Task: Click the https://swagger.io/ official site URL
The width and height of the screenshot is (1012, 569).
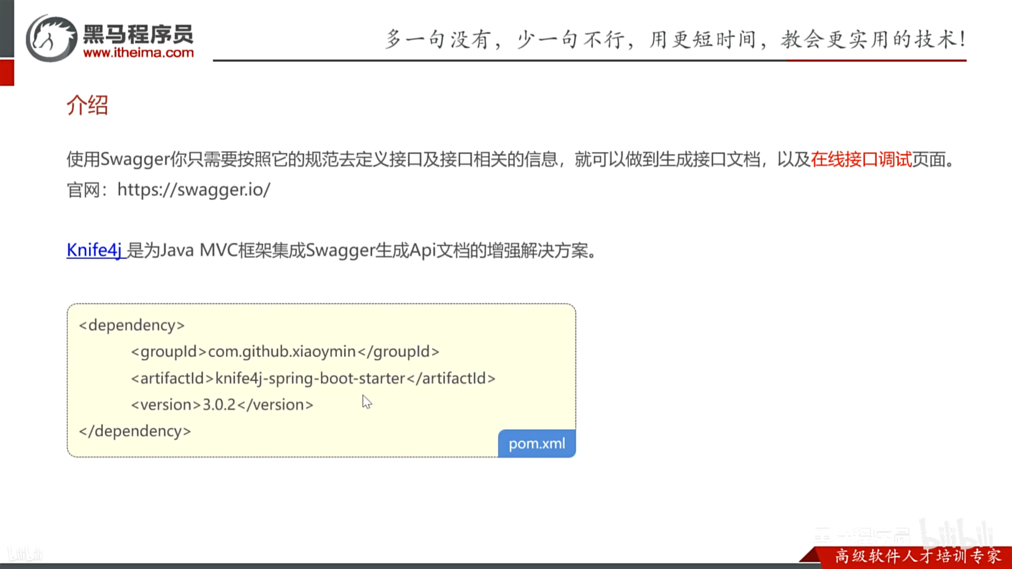Action: tap(194, 190)
